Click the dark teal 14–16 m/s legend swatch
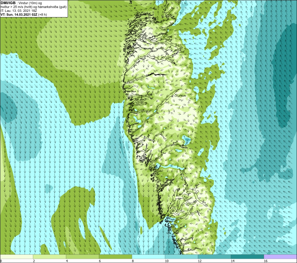The height and width of the screenshot is (263, 297). click(247, 256)
